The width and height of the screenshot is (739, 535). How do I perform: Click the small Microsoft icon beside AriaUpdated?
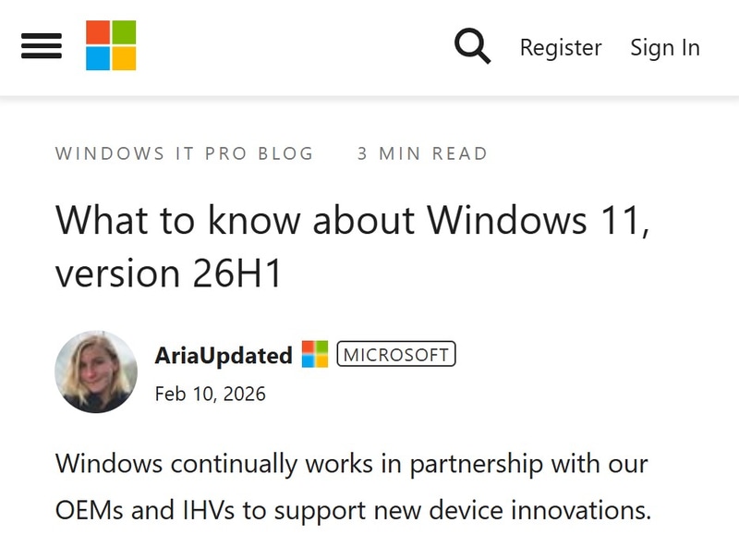[315, 354]
